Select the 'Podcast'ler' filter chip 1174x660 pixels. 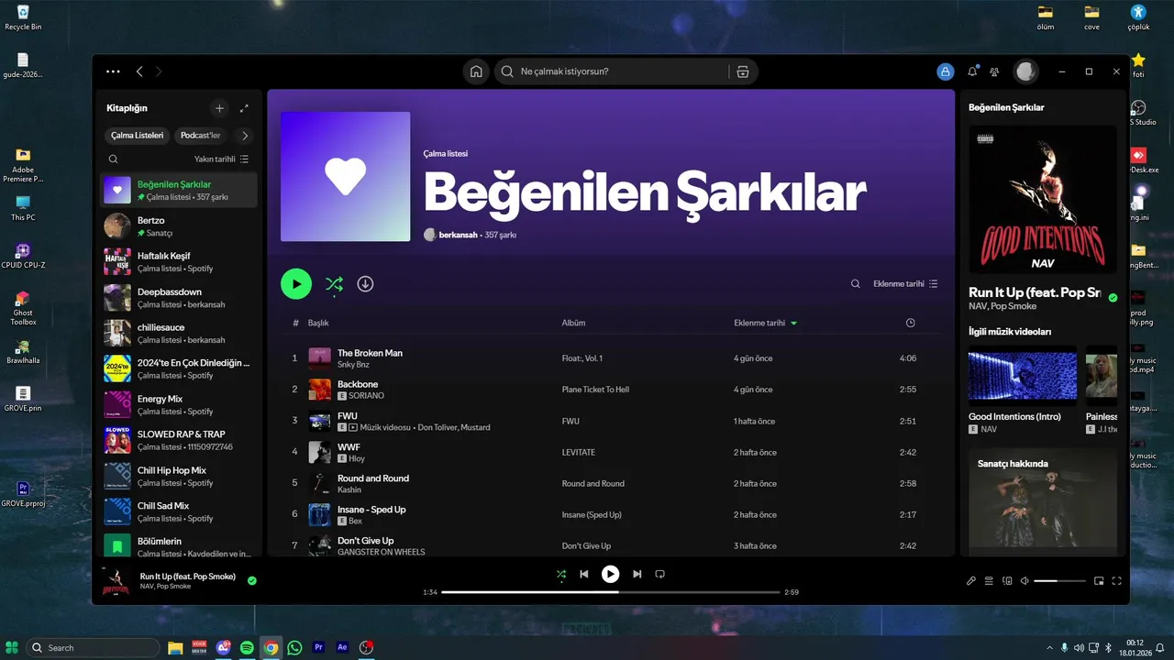pyautogui.click(x=201, y=136)
